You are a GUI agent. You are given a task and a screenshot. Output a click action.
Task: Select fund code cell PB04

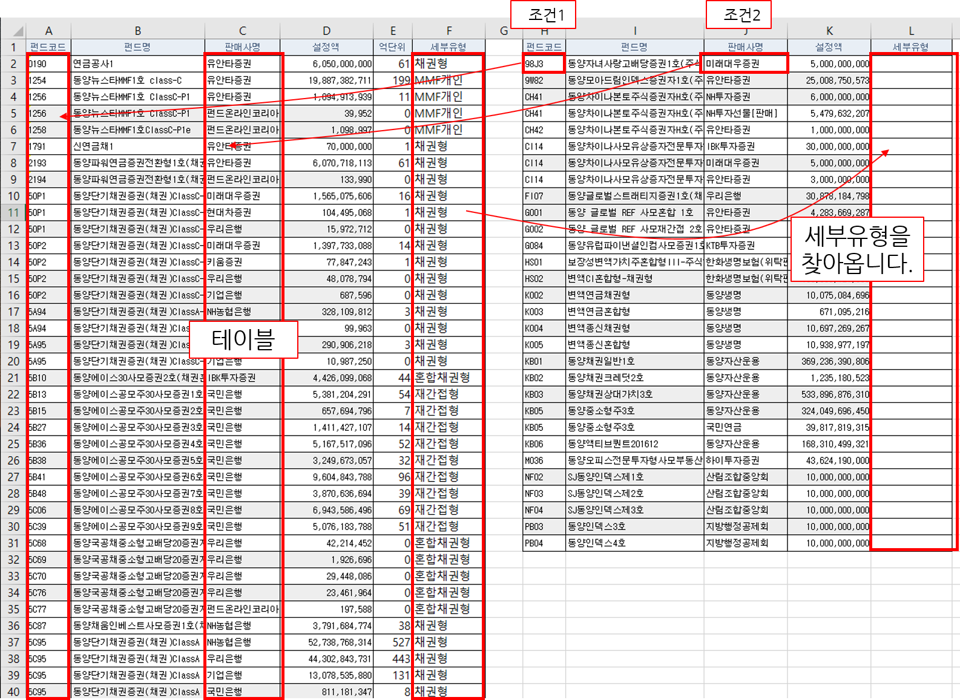pos(544,543)
